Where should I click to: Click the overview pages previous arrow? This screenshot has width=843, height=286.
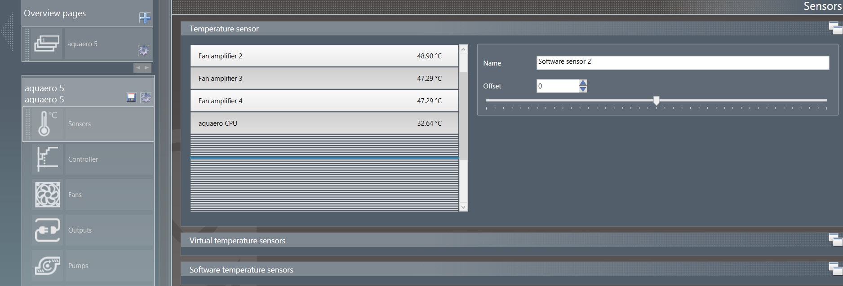click(x=138, y=68)
